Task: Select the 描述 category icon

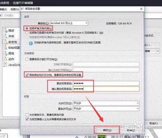Action: (5, 30)
